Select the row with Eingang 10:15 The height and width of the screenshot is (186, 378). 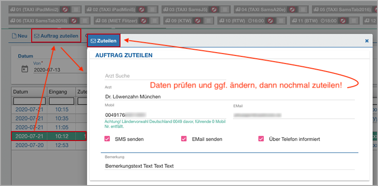[x=49, y=109]
